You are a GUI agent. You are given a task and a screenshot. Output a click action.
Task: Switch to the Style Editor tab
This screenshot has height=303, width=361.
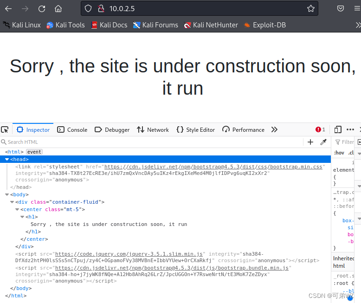(196, 129)
